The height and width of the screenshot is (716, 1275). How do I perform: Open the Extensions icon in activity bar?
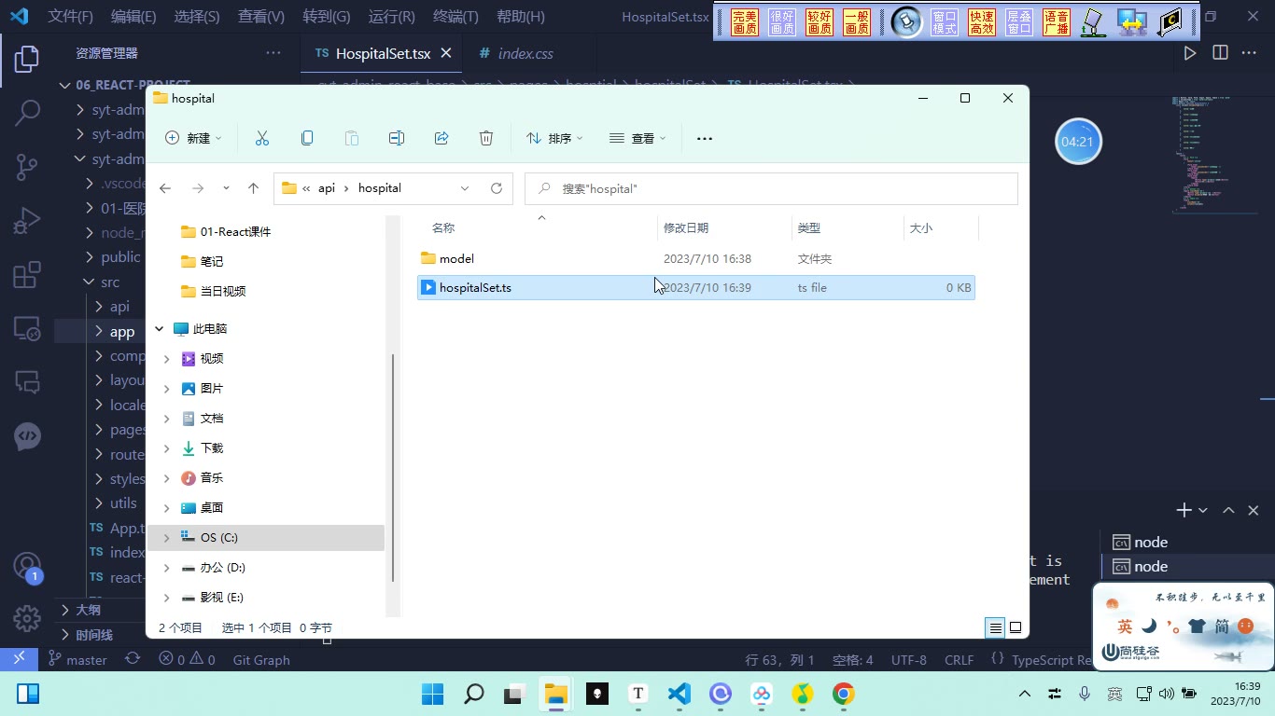click(x=27, y=274)
